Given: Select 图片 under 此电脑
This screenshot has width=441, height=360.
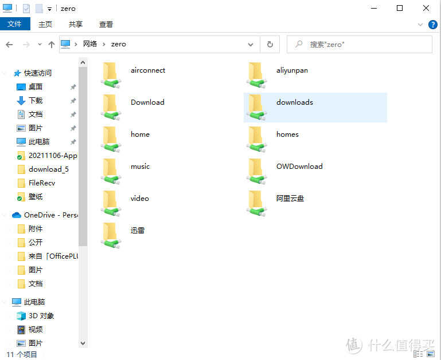Looking at the screenshot, I should pyautogui.click(x=36, y=343).
